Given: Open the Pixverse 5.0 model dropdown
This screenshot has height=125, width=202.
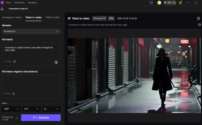Looking at the screenshot, I should [x=31, y=31].
